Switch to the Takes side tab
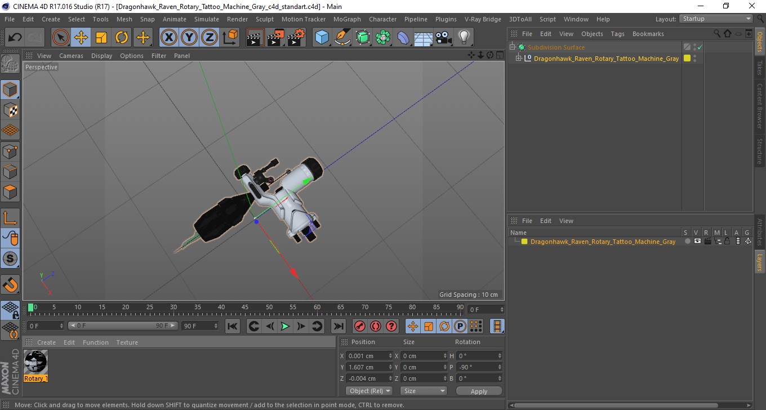This screenshot has width=766, height=410. [759, 68]
